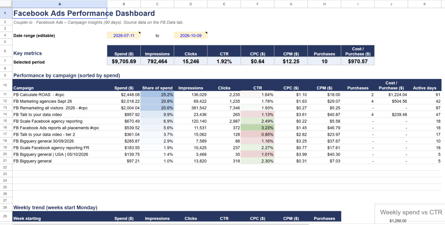Click the 7,346 clicks cell
445x225 pixels.
click(224, 108)
